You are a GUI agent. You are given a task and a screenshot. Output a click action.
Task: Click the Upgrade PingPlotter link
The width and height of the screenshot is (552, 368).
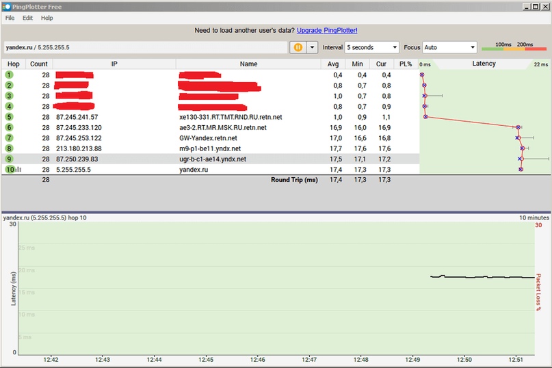pyautogui.click(x=327, y=31)
